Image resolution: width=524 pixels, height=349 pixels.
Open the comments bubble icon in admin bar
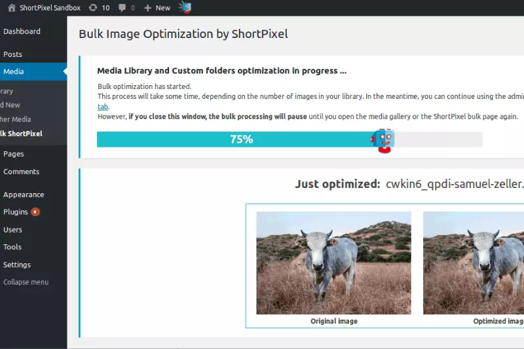coord(122,8)
